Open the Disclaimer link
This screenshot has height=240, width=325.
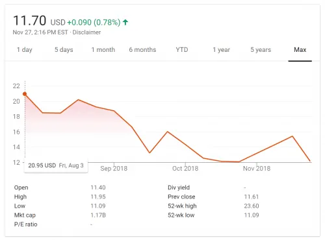(x=86, y=32)
